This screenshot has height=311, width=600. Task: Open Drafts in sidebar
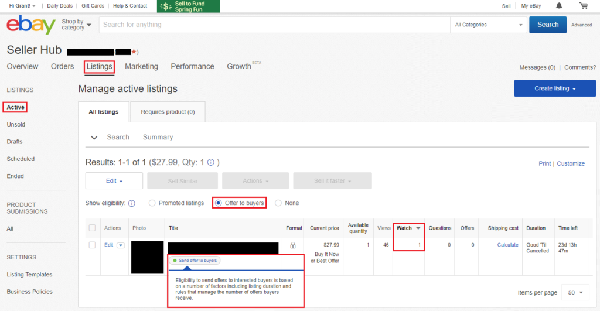click(15, 142)
